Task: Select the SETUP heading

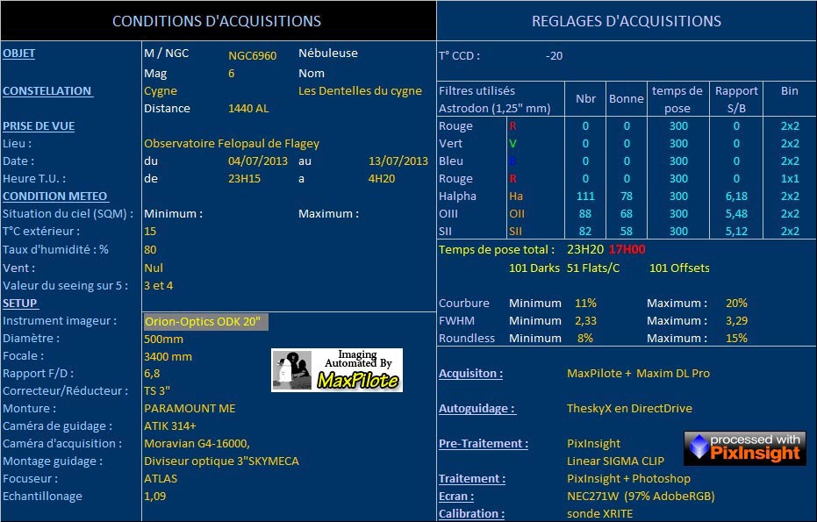Action: pyautogui.click(x=20, y=304)
